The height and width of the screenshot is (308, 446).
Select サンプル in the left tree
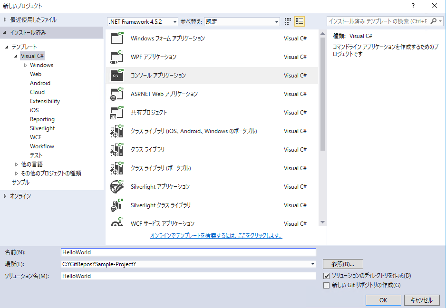point(21,183)
